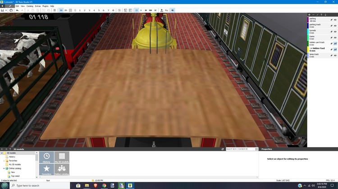
Task: Open Chrome from the taskbar
Action: [x=104, y=185]
